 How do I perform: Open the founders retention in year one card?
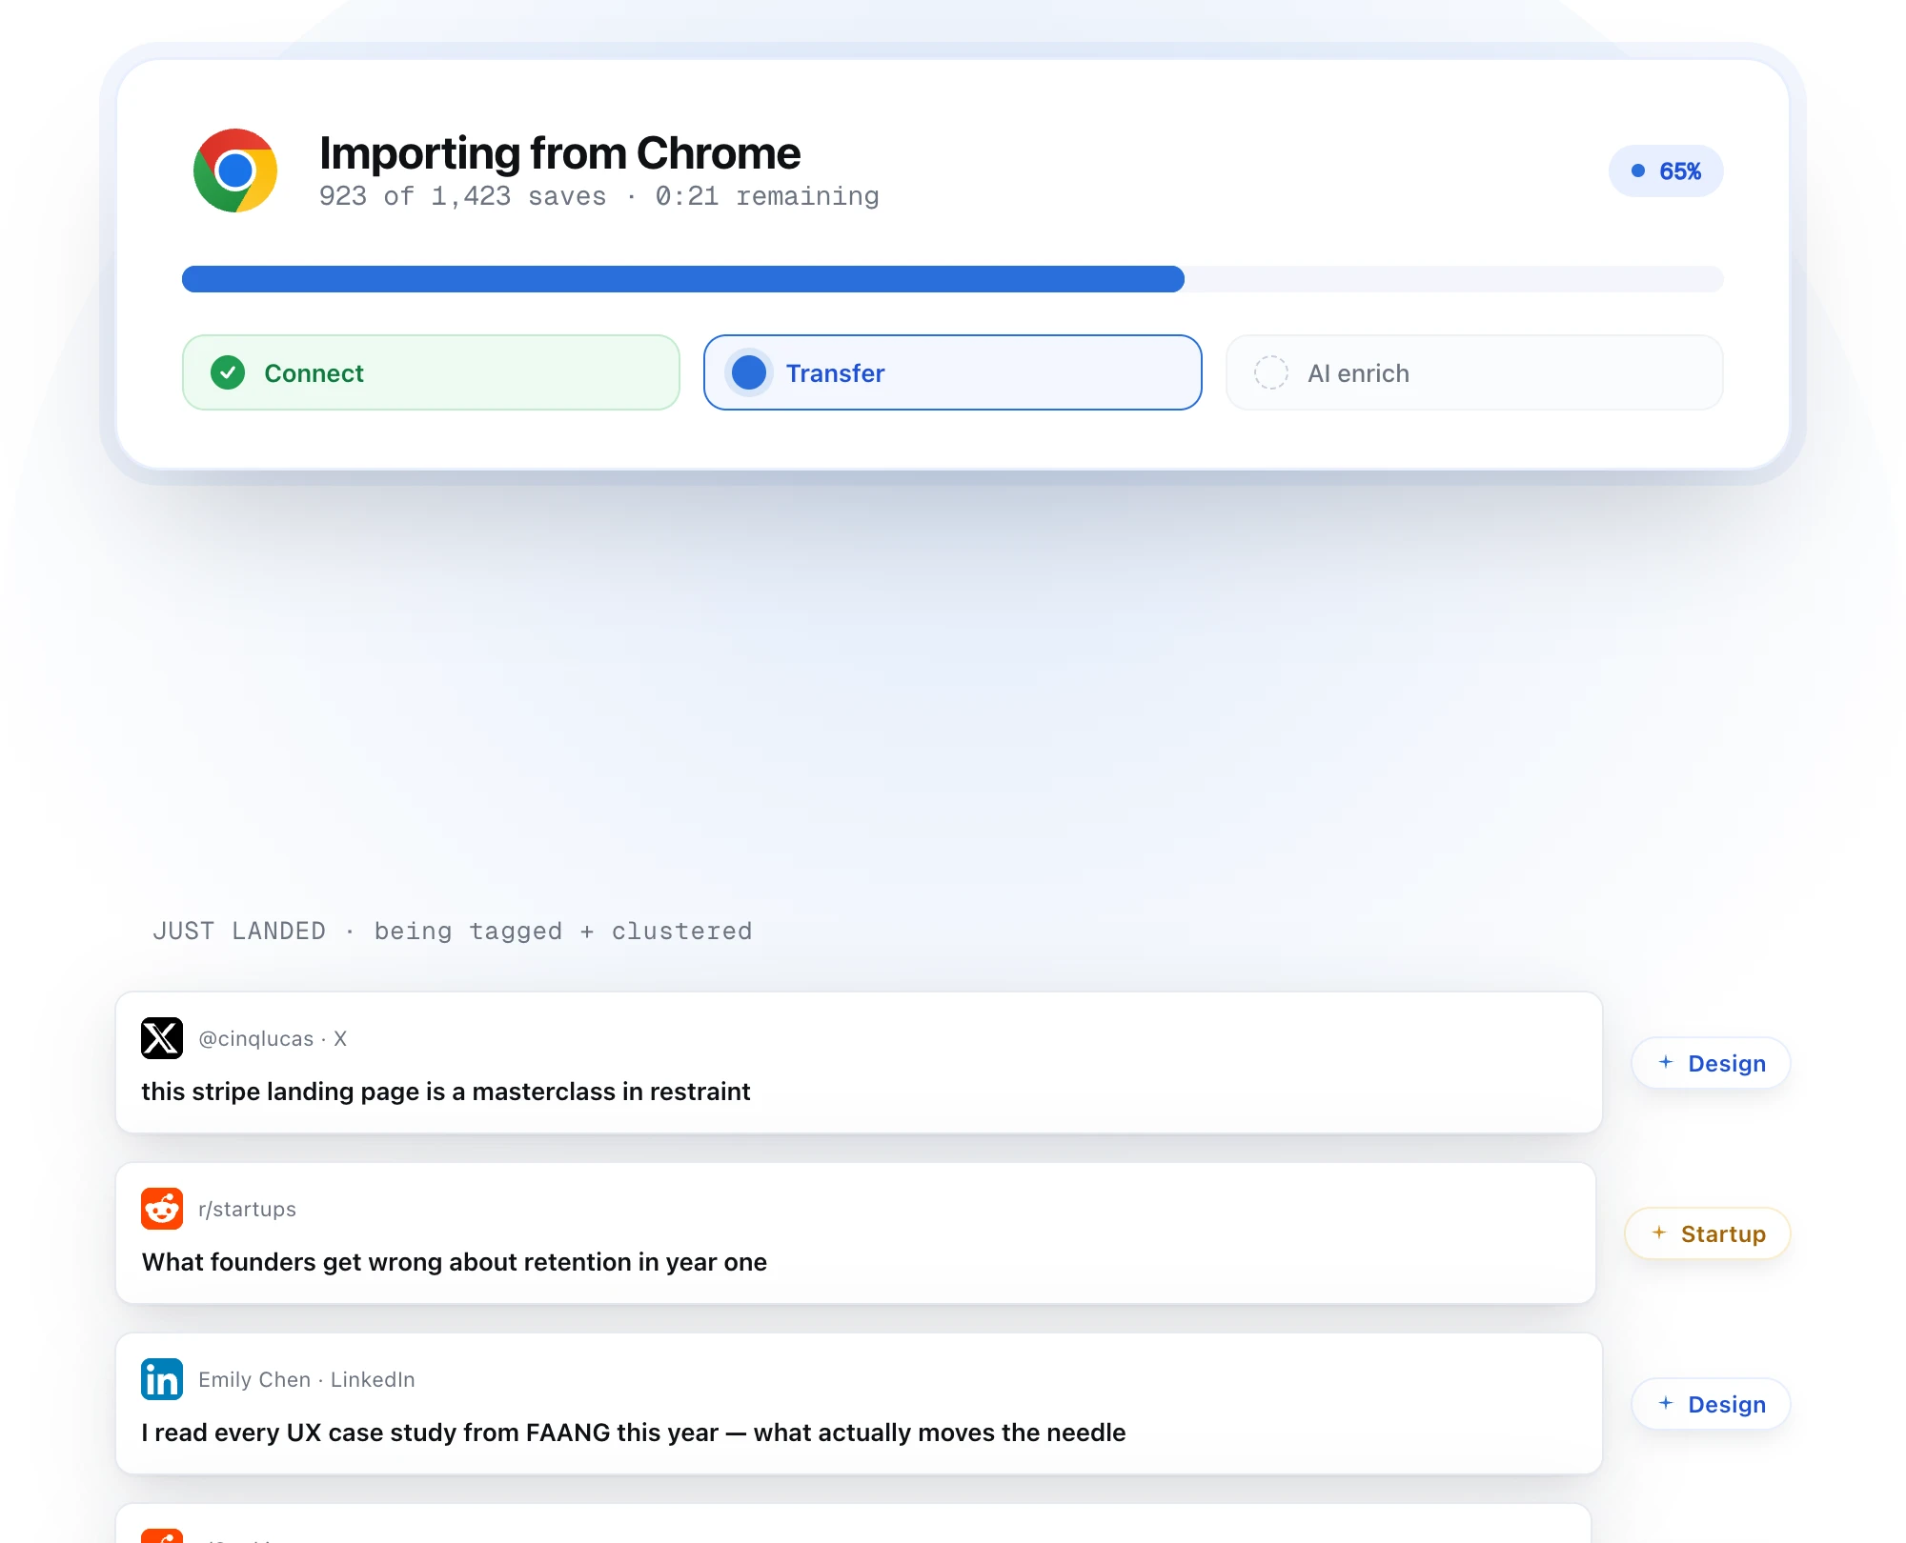pyautogui.click(x=856, y=1233)
